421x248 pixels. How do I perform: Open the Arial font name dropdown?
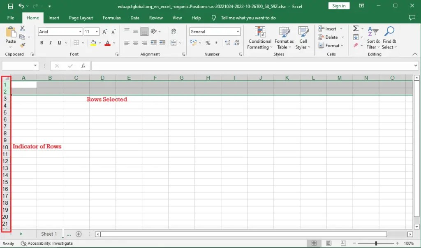80,32
